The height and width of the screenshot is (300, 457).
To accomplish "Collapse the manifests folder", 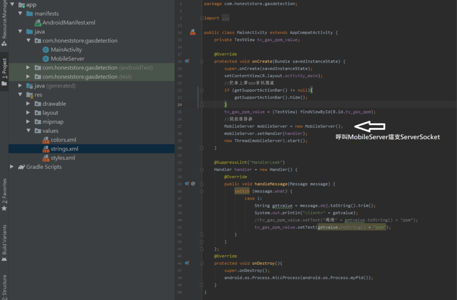I will point(20,14).
